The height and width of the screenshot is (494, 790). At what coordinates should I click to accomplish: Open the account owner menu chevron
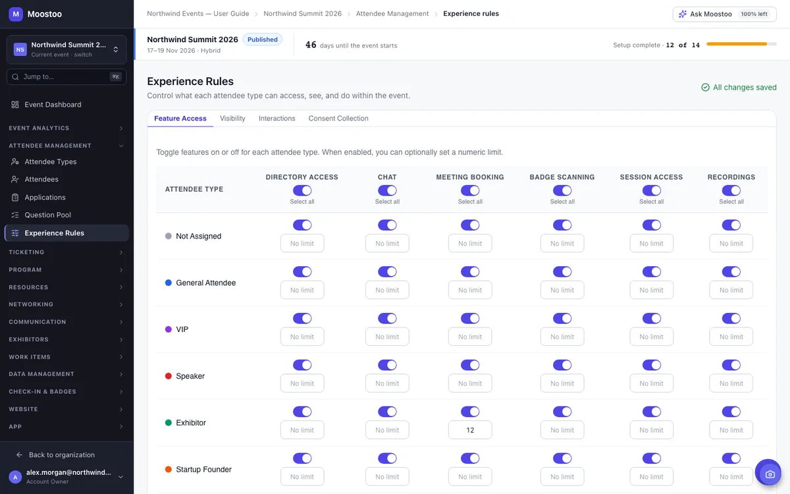tap(120, 477)
